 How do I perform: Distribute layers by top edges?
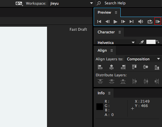click(x=100, y=81)
